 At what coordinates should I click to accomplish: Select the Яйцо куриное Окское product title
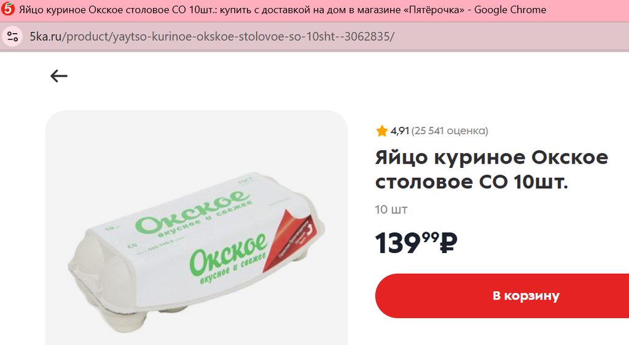coord(491,170)
